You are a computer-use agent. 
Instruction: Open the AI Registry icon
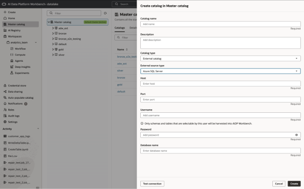[x=5, y=30]
